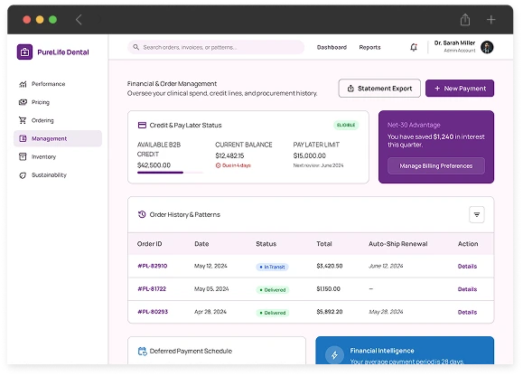523x376 pixels.
Task: Open Details for order #PL-80293
Action: (467, 312)
